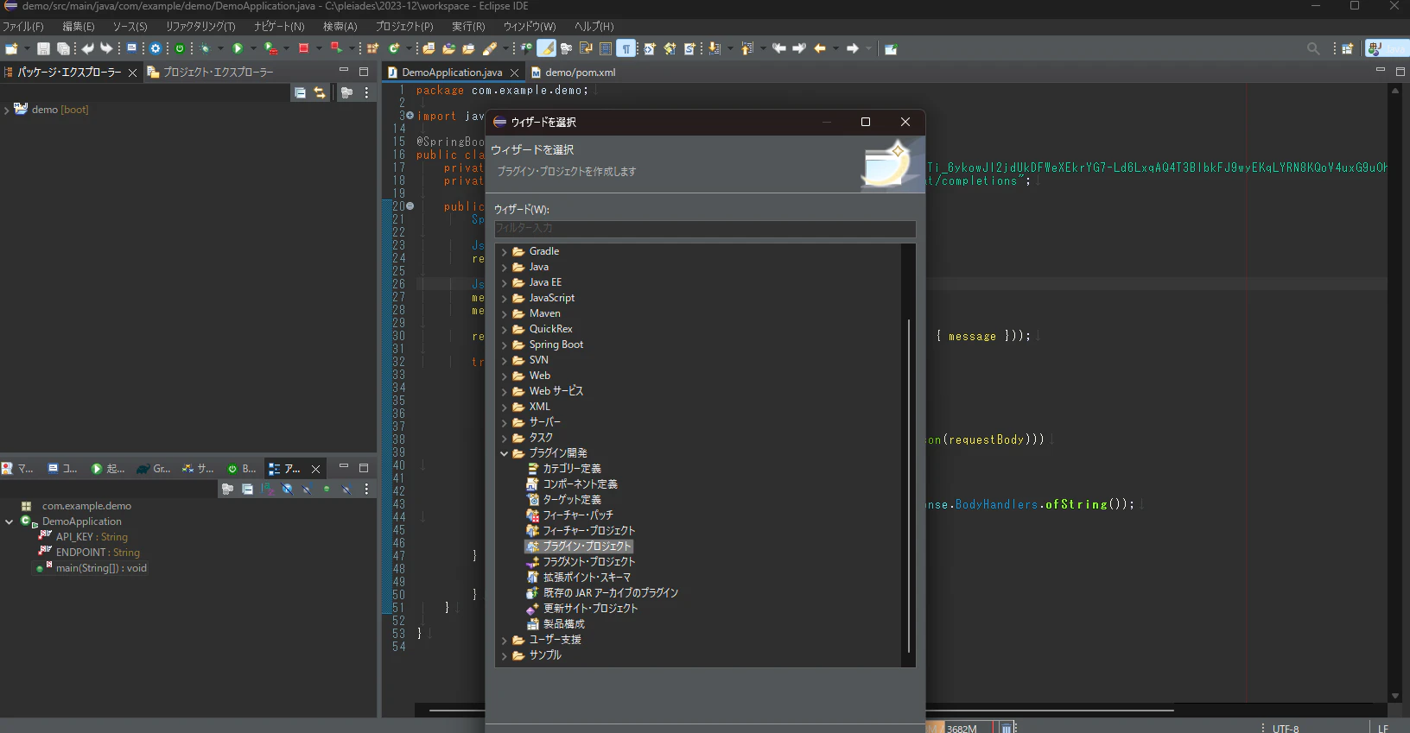This screenshot has height=733, width=1410.
Task: Click the heap status 3682M indicator
Action: [962, 728]
